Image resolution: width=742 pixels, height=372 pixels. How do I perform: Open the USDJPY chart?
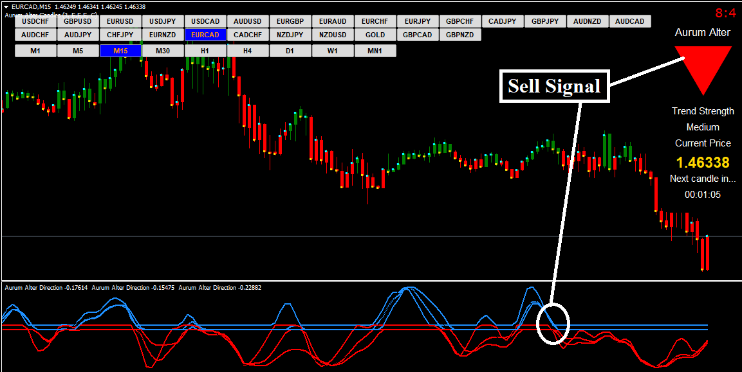[163, 21]
